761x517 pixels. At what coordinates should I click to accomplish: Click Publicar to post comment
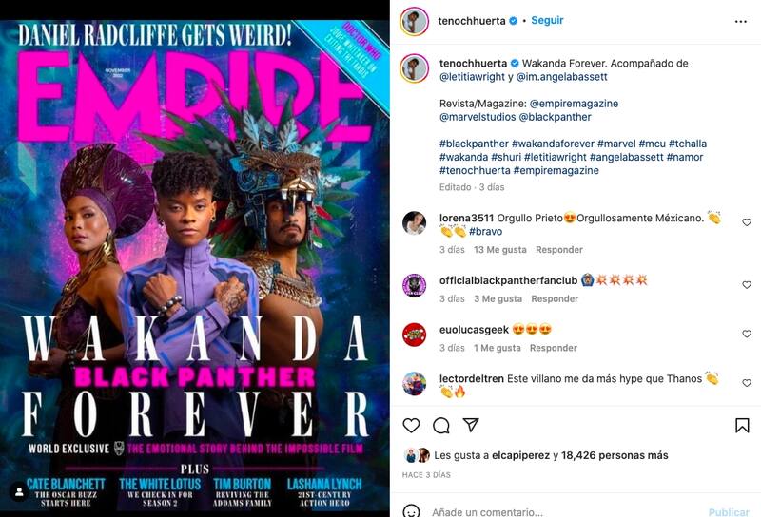coord(729,512)
